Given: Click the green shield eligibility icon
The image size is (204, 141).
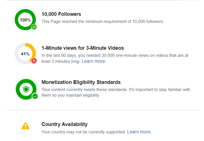Looking at the screenshot, I should pos(26,89).
